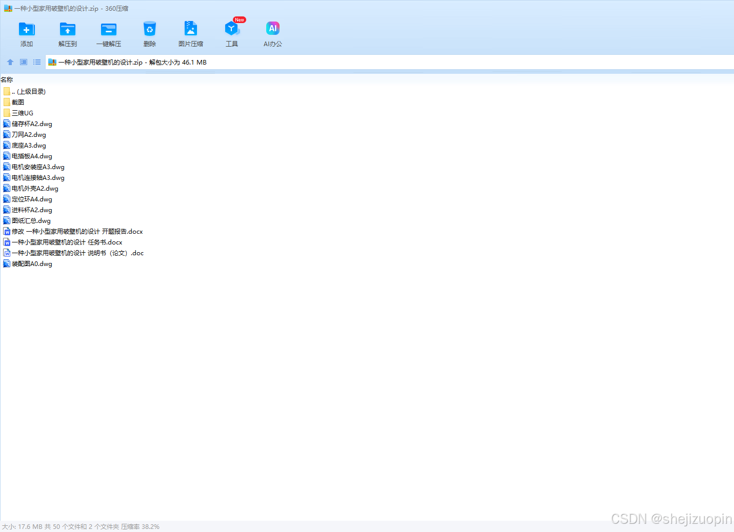This screenshot has height=532, width=734.
Task: Select the file 底座A3.dwg
Action: pyautogui.click(x=25, y=145)
